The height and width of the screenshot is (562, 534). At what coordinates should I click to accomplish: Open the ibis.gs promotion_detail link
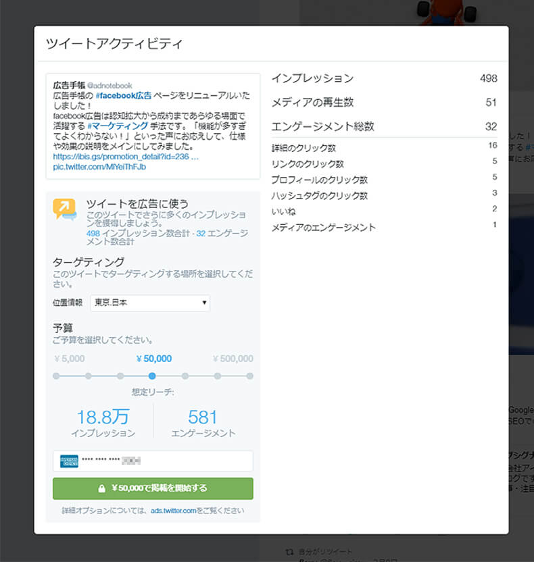(126, 157)
